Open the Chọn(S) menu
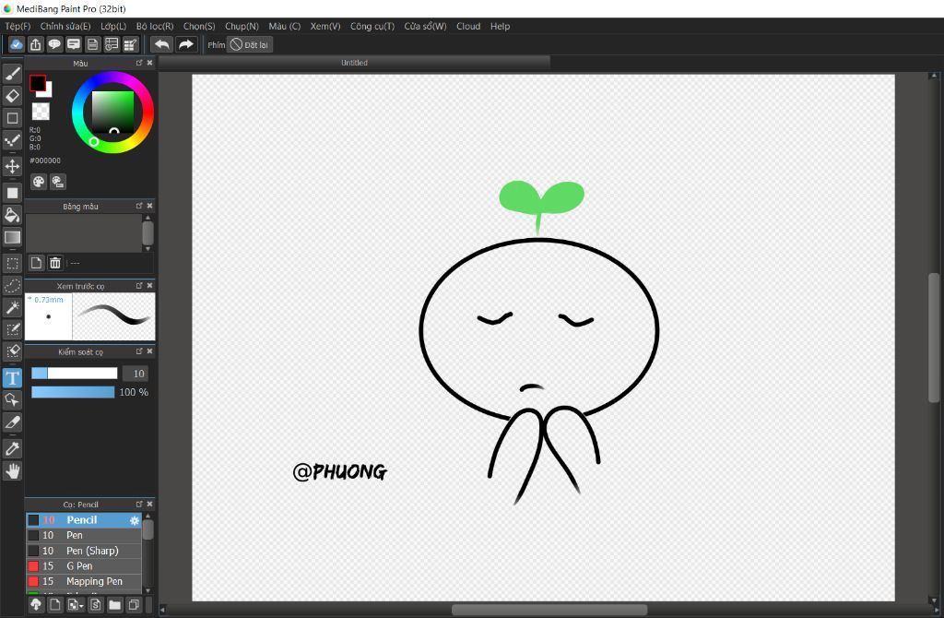This screenshot has height=618, width=944. click(199, 27)
